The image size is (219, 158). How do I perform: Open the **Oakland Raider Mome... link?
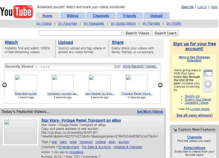pos(137,94)
